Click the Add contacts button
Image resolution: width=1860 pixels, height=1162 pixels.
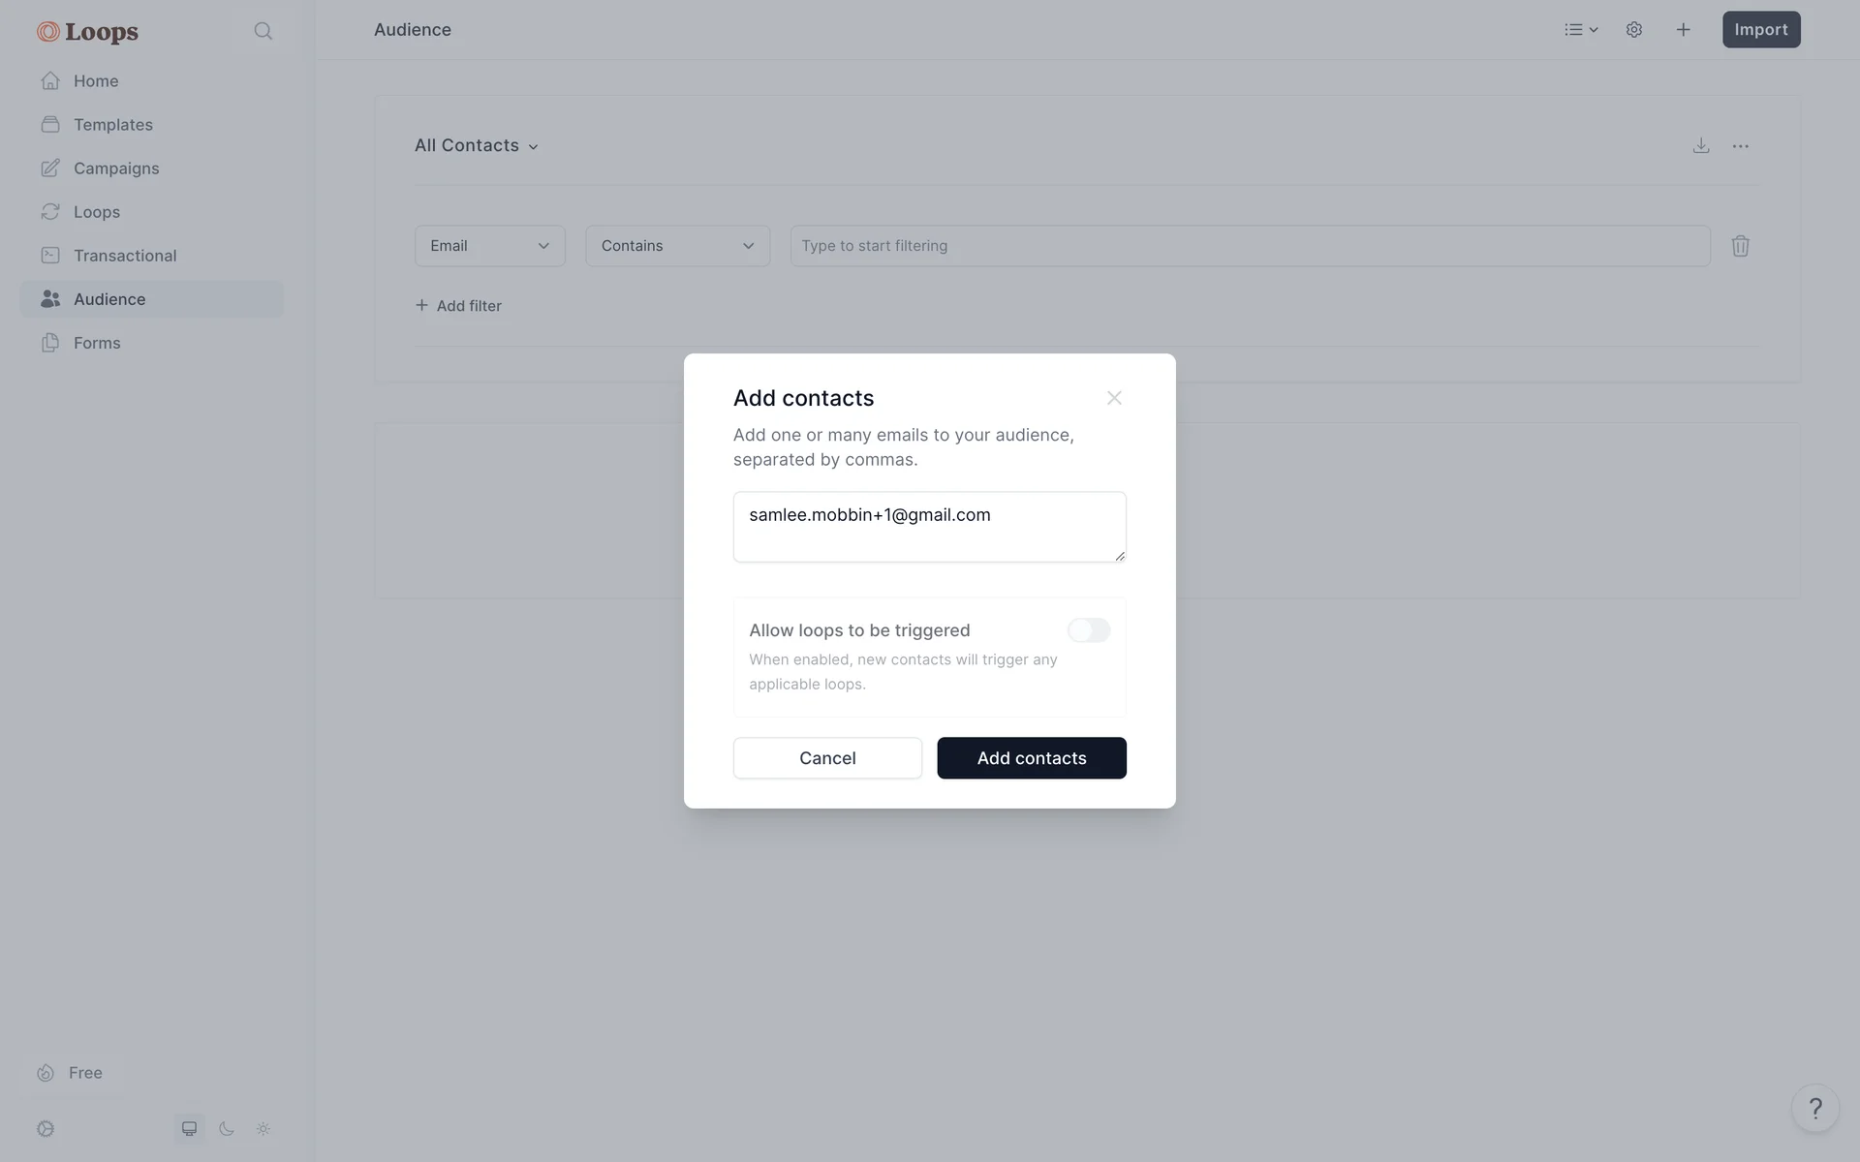click(x=1032, y=758)
